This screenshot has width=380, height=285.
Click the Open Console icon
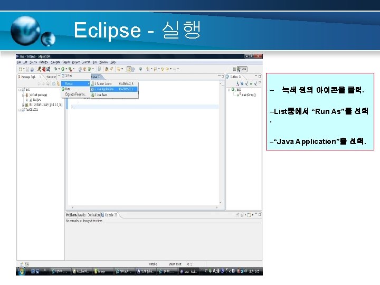(249, 215)
